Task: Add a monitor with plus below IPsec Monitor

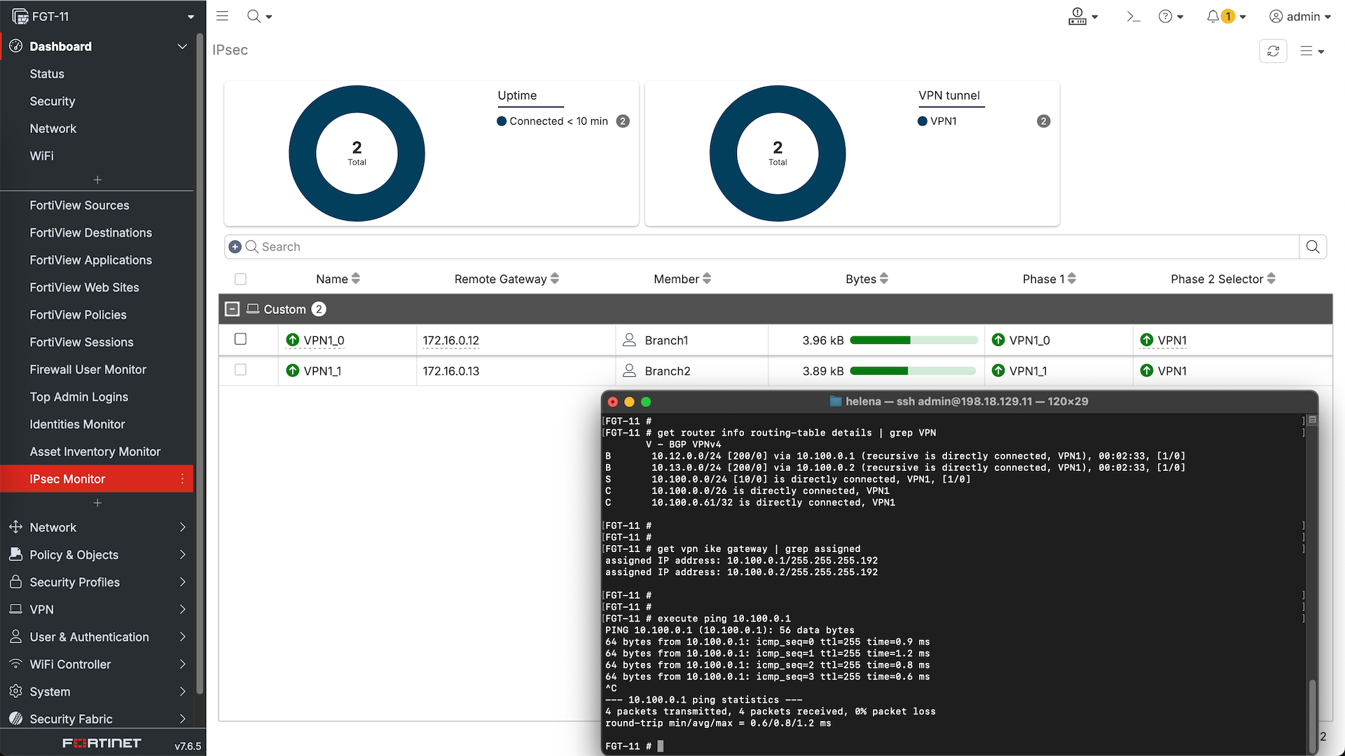Action: [97, 503]
